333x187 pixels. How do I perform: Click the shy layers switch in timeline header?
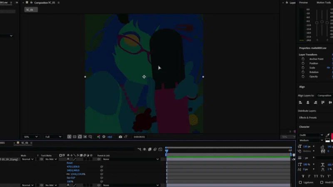pyautogui.click(x=144, y=149)
